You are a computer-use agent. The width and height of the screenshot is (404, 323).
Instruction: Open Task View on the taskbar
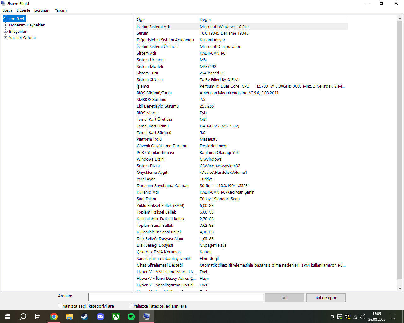(38, 317)
